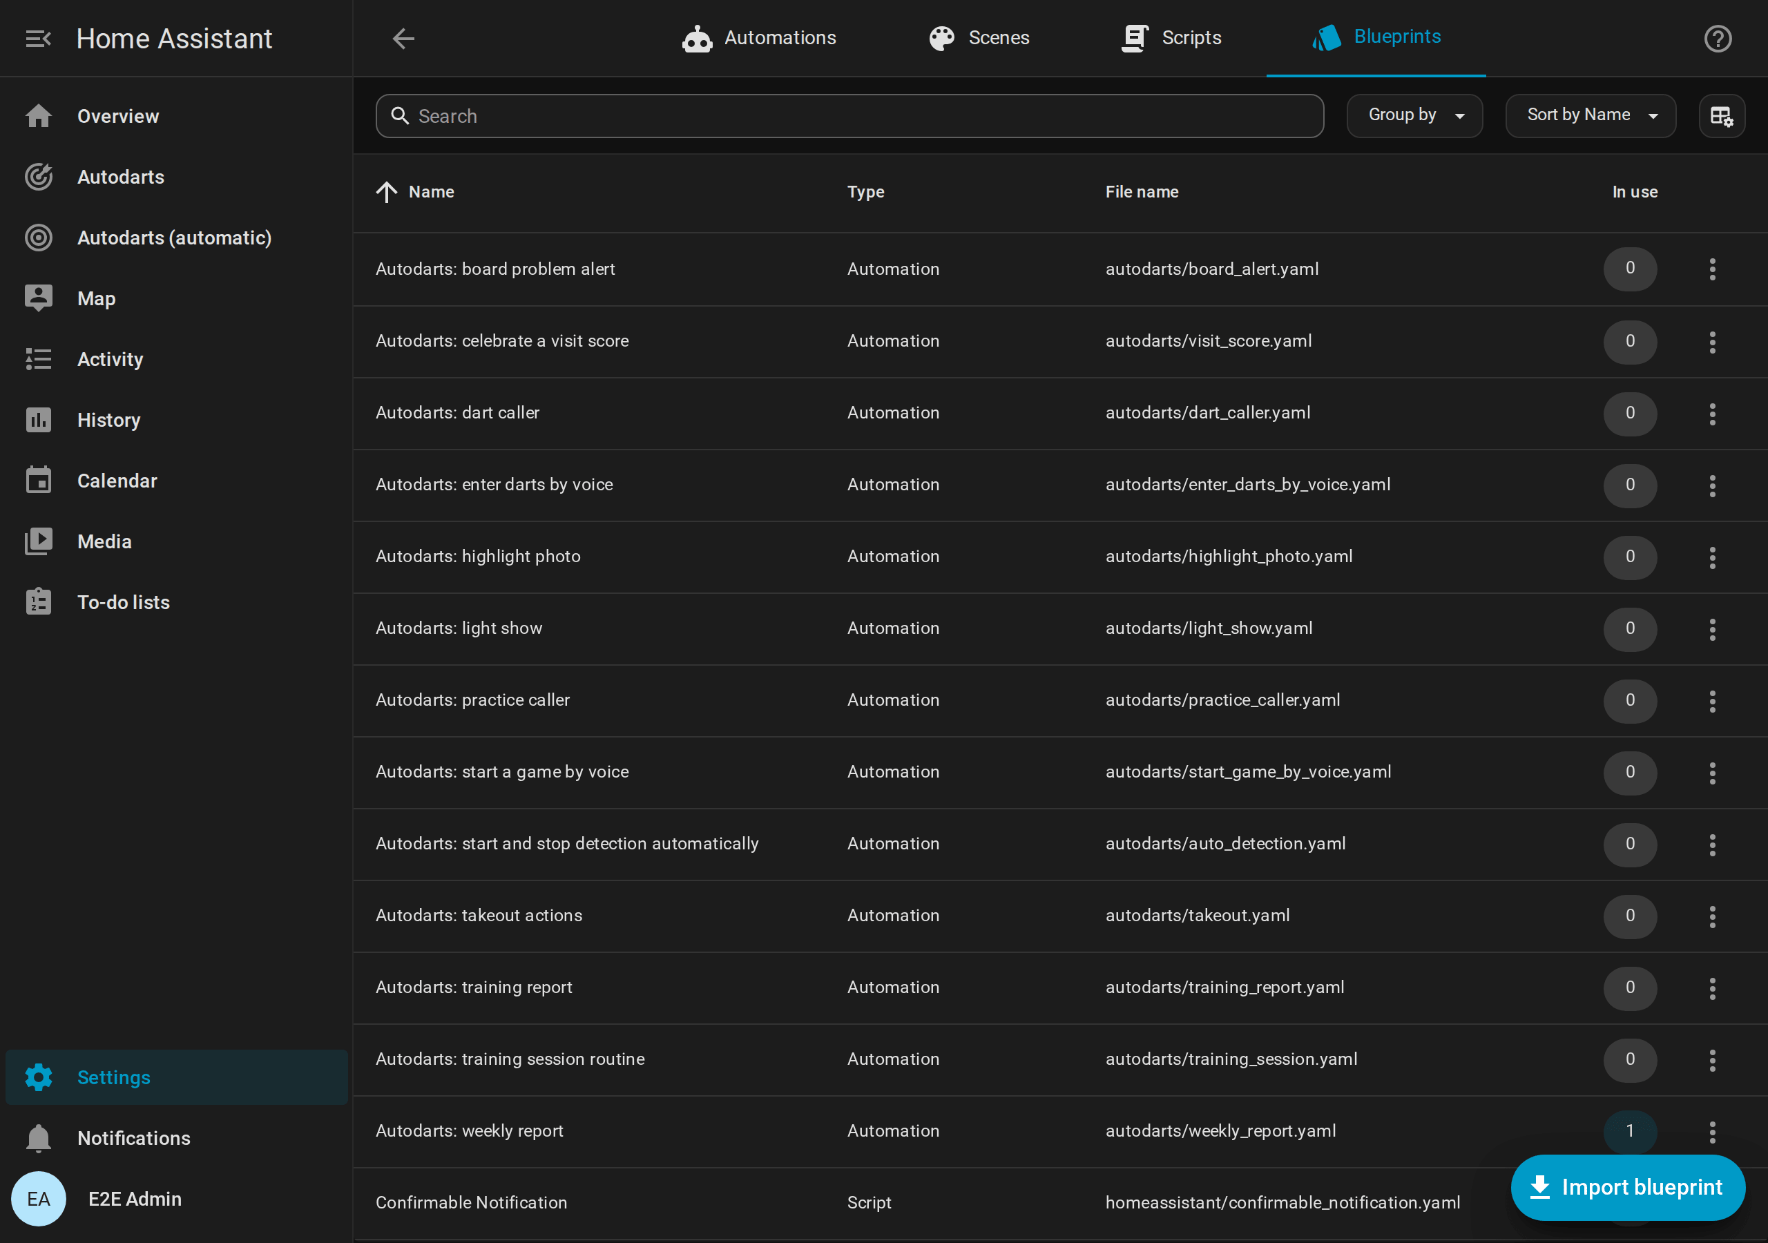Open the History panel
Screen dimensions: 1768x1243
pyautogui.click(x=176, y=421)
